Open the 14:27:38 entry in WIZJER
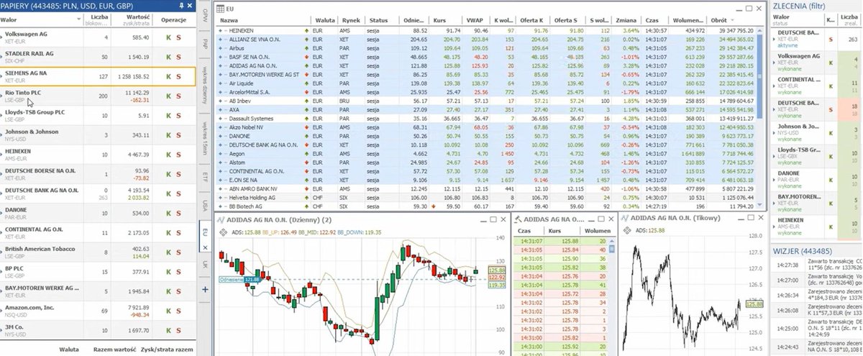This screenshot has width=863, height=356. click(816, 266)
